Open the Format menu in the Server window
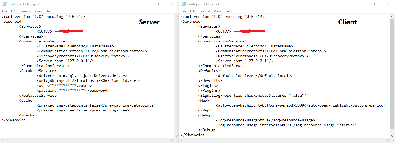The height and width of the screenshot is (143, 395). 26,11
